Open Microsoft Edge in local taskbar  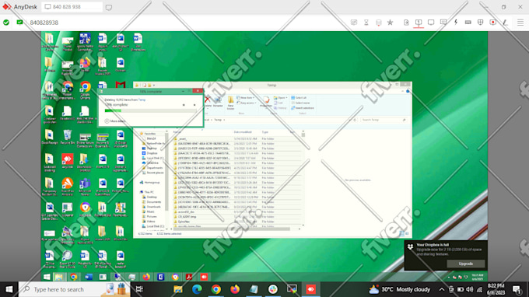[x=197, y=289]
